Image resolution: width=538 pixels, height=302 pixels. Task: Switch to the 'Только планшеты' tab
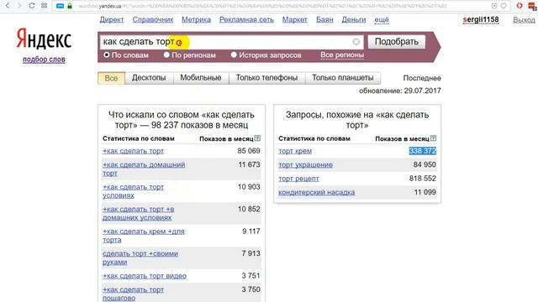click(343, 78)
